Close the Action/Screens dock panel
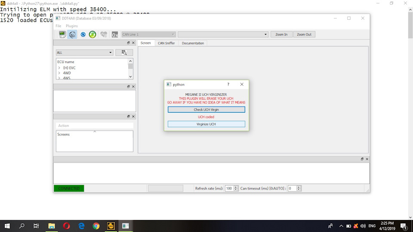The image size is (413, 232). [x=133, y=116]
